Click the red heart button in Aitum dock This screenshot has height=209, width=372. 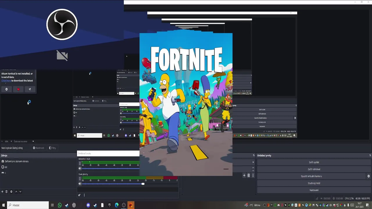coord(18,89)
